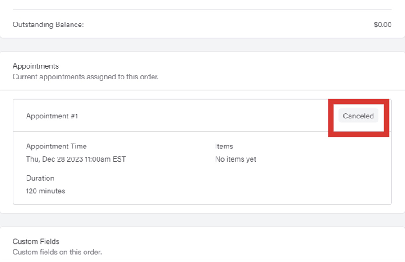Select the Appointment #1 title
This screenshot has height=262, width=405.
click(x=52, y=116)
